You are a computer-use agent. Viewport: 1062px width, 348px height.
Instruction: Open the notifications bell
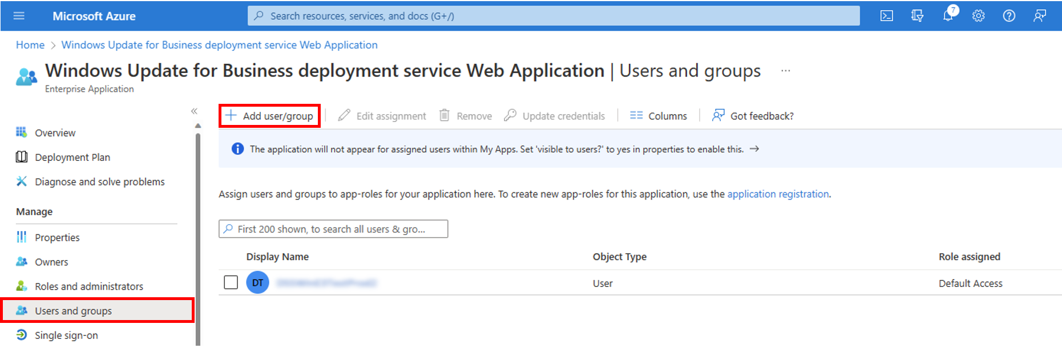[948, 15]
